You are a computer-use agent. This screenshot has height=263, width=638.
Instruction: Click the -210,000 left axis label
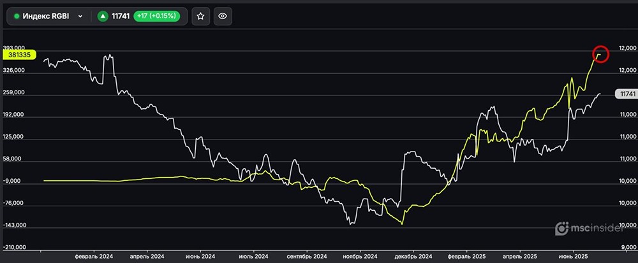tap(13, 247)
